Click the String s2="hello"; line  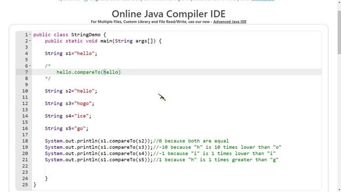click(71, 91)
